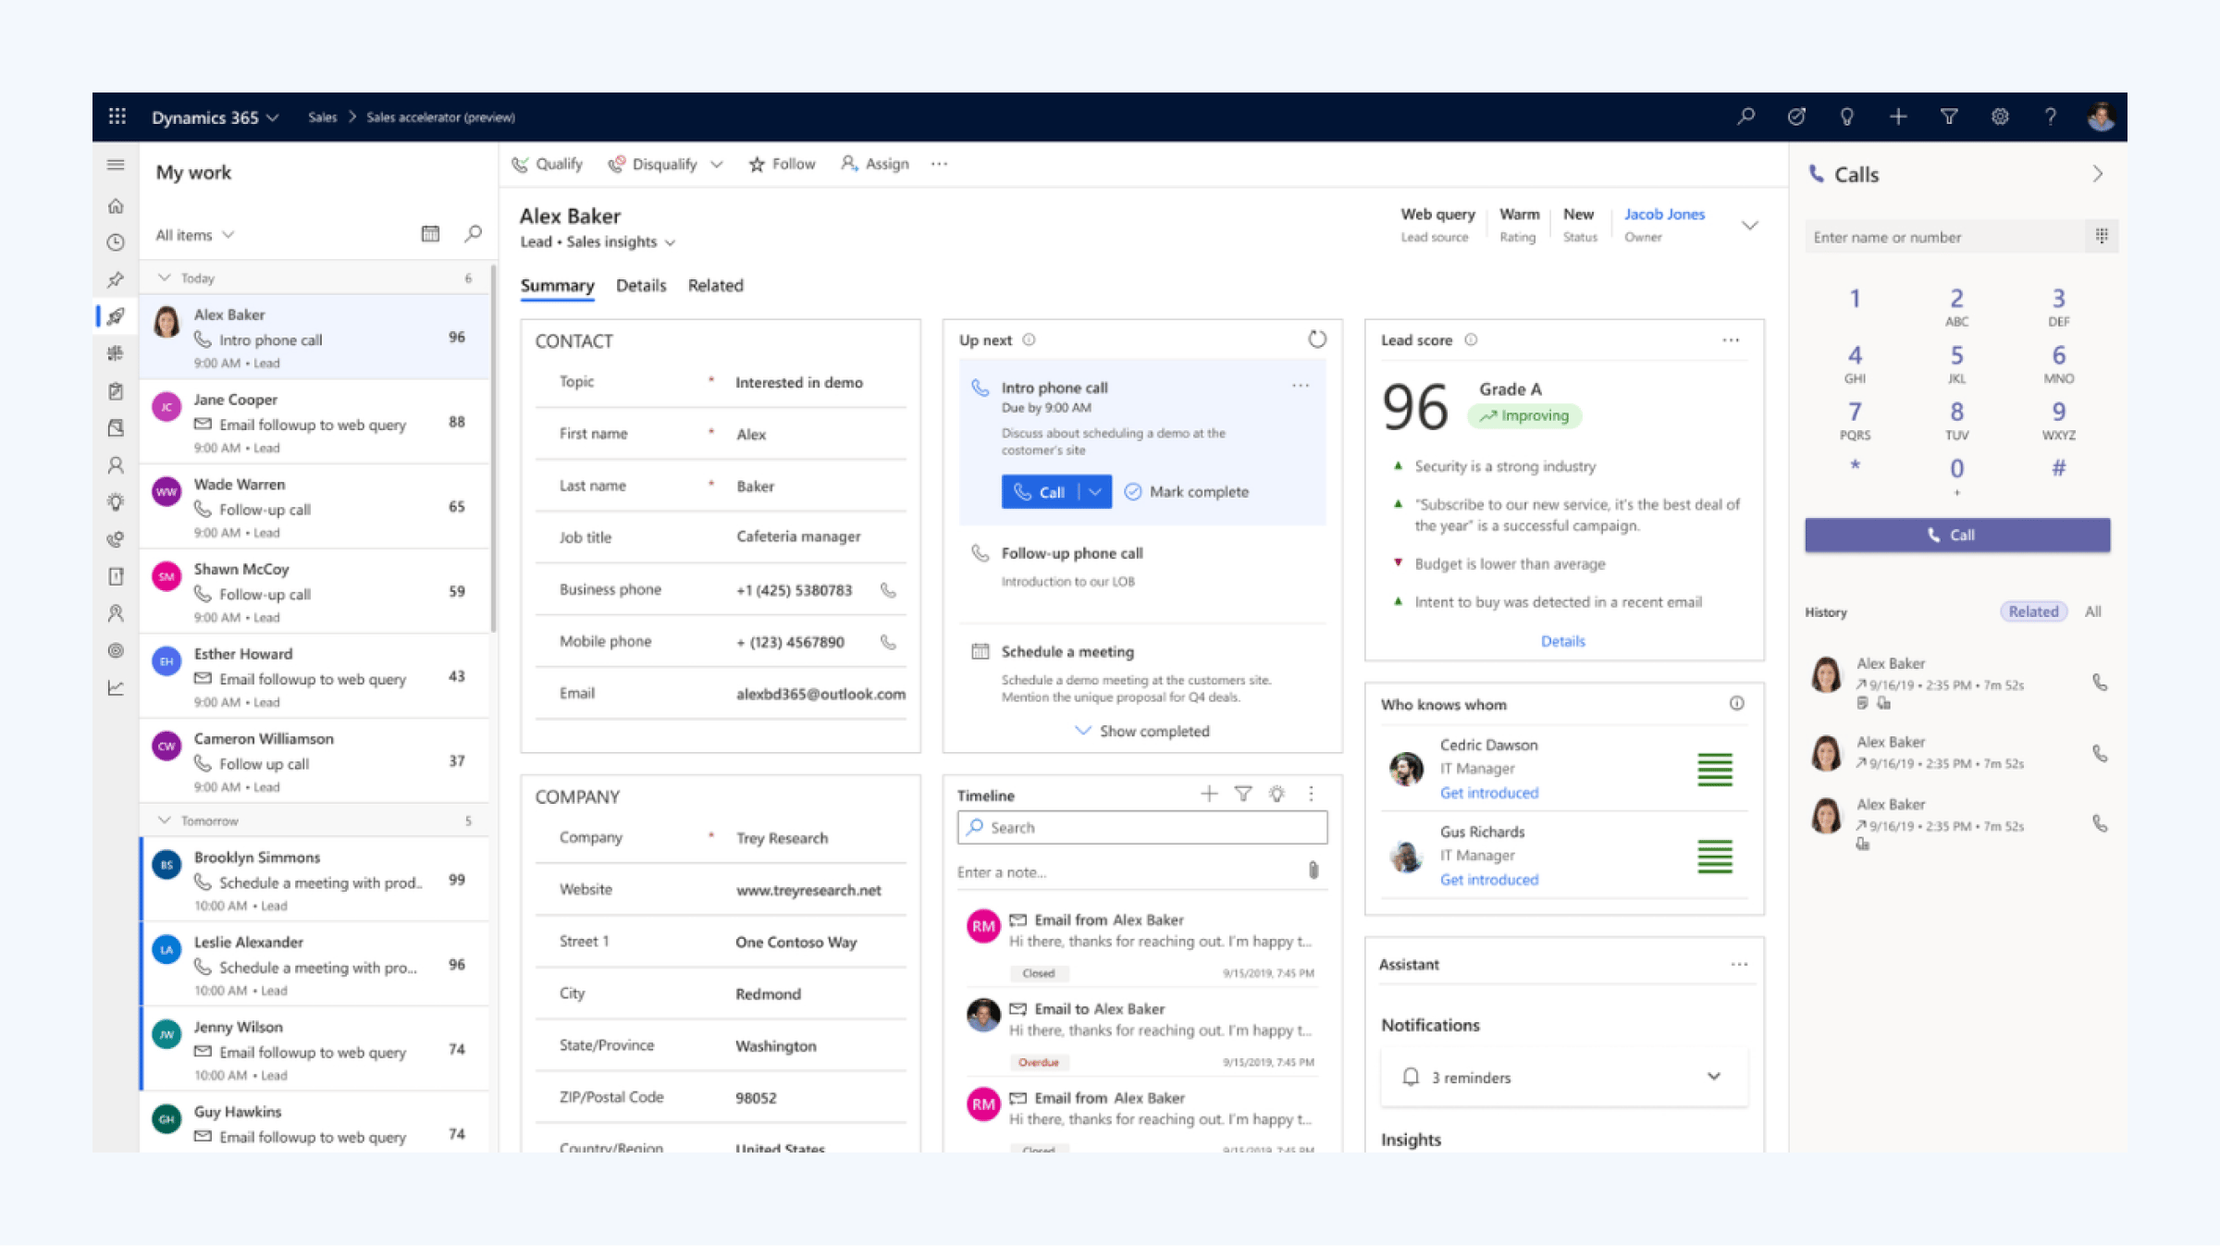Viewport: 2220px width, 1246px height.
Task: Switch to the Summary tab
Action: (x=557, y=285)
